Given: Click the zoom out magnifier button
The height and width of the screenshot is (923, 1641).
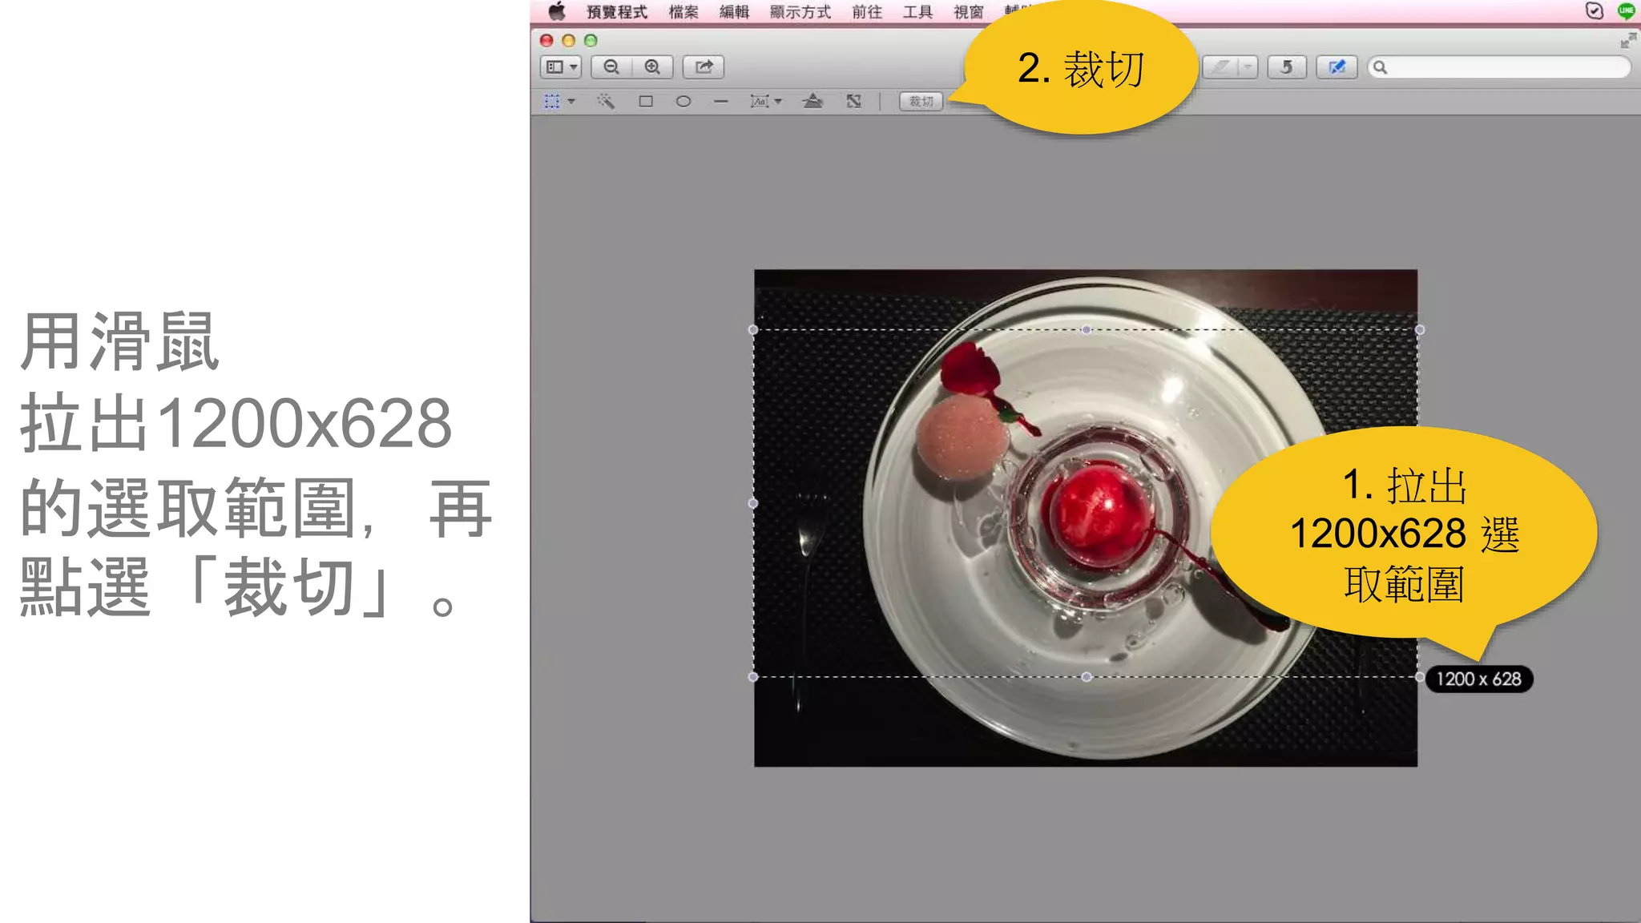Looking at the screenshot, I should (611, 67).
